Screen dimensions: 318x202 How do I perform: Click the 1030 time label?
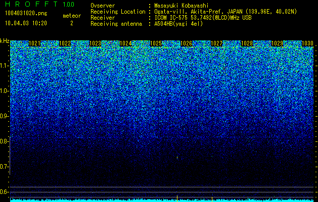[x=307, y=43]
